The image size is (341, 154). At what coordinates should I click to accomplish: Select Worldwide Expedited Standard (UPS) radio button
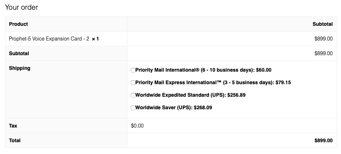[x=133, y=95]
